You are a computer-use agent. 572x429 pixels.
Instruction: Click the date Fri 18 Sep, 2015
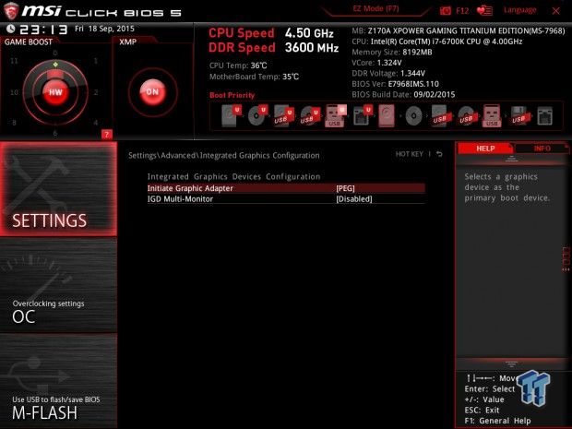coord(104,29)
